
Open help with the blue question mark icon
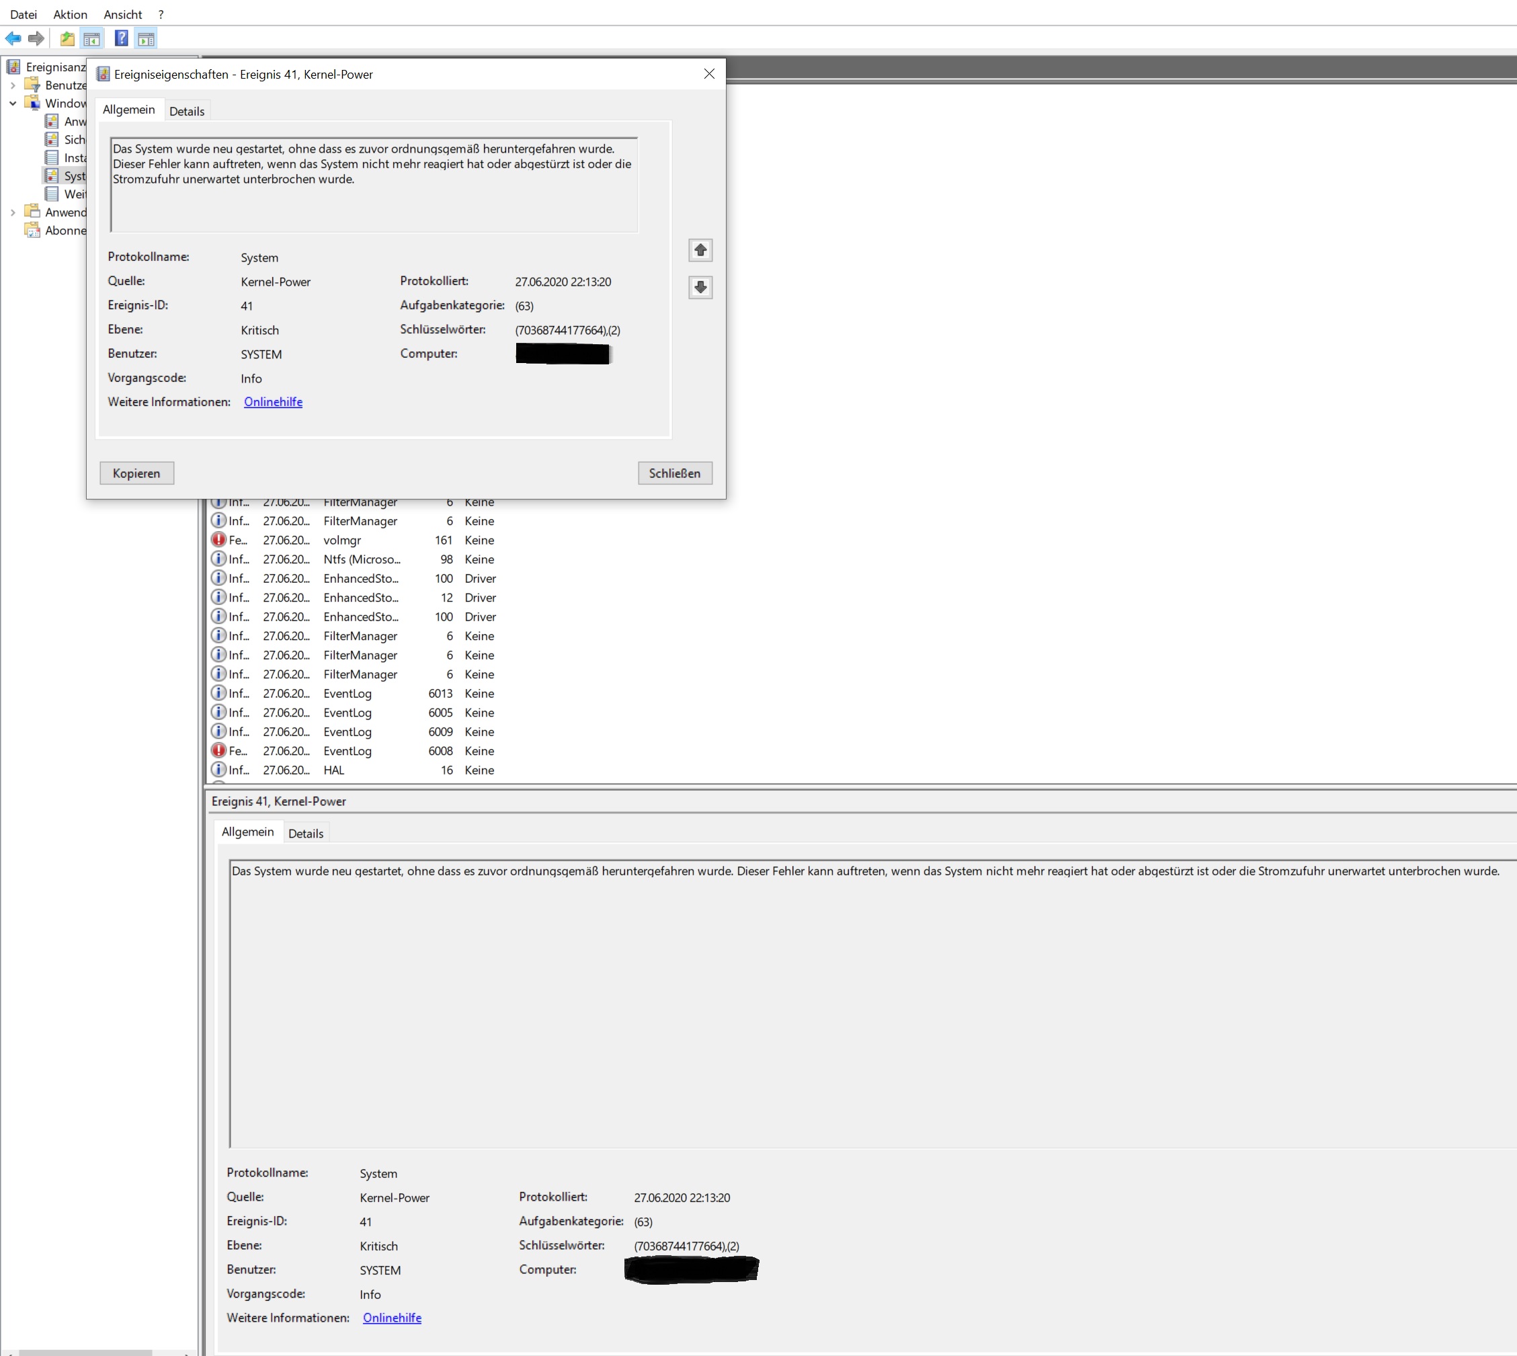122,39
